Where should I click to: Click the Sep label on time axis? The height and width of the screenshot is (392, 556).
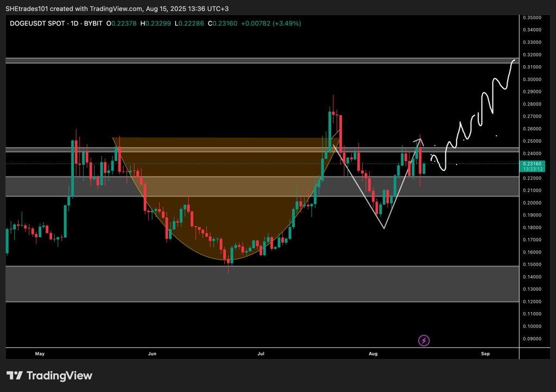pyautogui.click(x=485, y=353)
